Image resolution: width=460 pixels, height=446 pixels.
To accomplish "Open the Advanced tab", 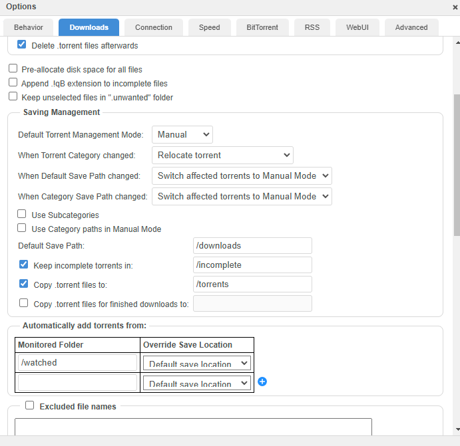I will (x=411, y=27).
